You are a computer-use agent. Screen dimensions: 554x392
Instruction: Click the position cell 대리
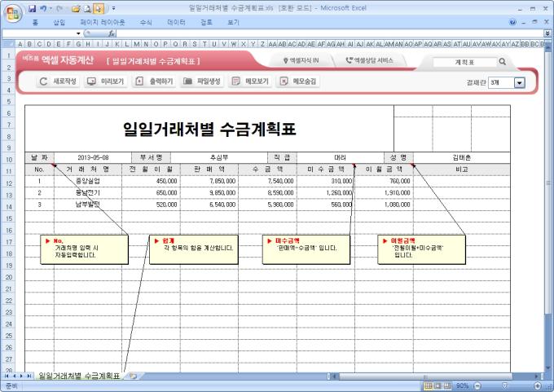[341, 157]
